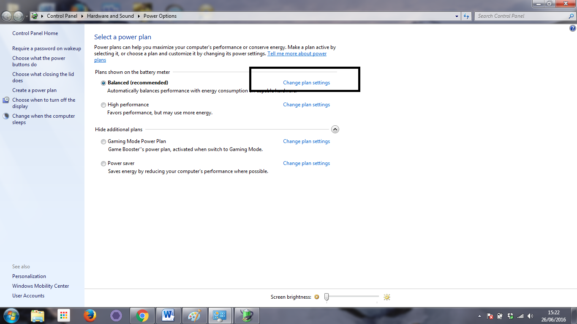This screenshot has height=324, width=577.
Task: Click the Power Options breadcrumb
Action: click(x=160, y=16)
